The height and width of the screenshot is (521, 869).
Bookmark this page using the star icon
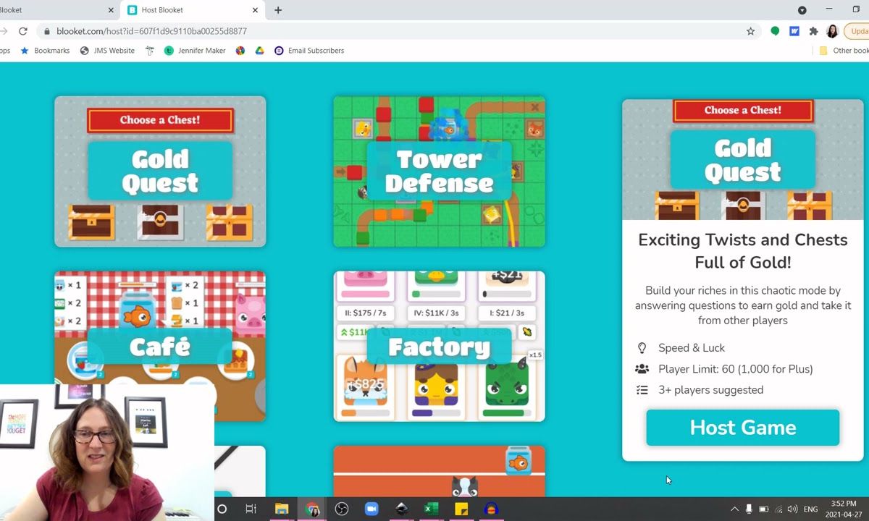750,31
